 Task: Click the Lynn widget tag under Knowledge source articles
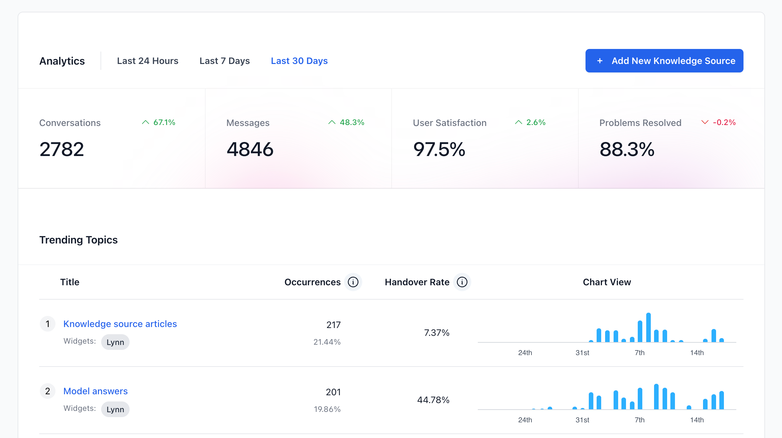pyautogui.click(x=115, y=342)
